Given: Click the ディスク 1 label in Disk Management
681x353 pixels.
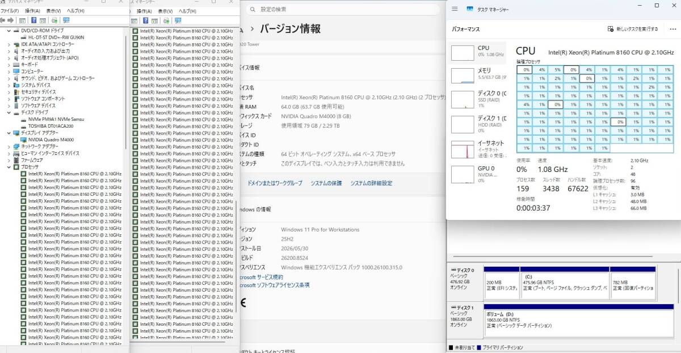Looking at the screenshot, I should [x=463, y=307].
